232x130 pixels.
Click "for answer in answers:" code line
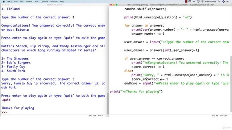(144, 26)
